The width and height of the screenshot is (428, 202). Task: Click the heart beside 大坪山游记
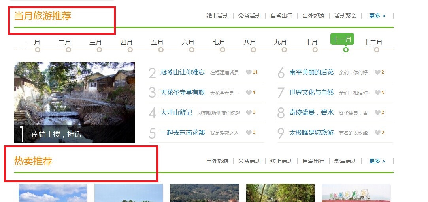coord(249,113)
